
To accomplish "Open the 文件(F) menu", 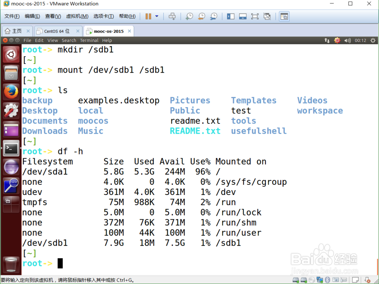I will 12,16.
